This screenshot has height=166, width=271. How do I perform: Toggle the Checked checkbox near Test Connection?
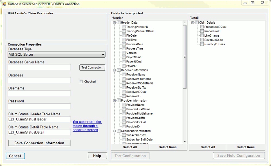coord(81,82)
